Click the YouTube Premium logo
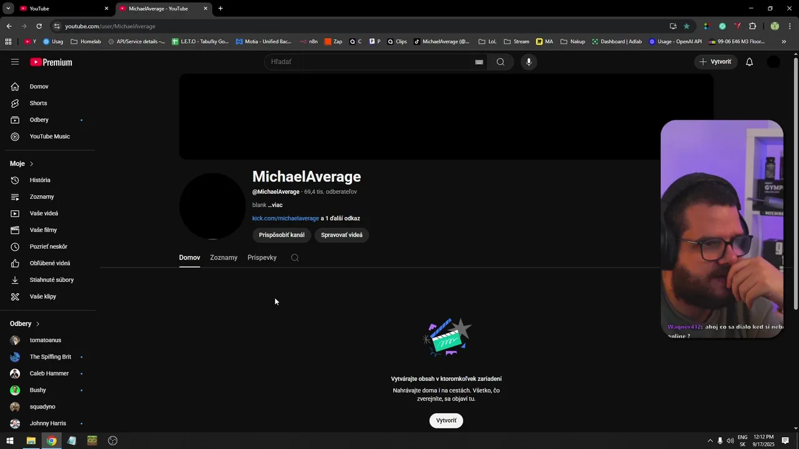 tap(51, 62)
